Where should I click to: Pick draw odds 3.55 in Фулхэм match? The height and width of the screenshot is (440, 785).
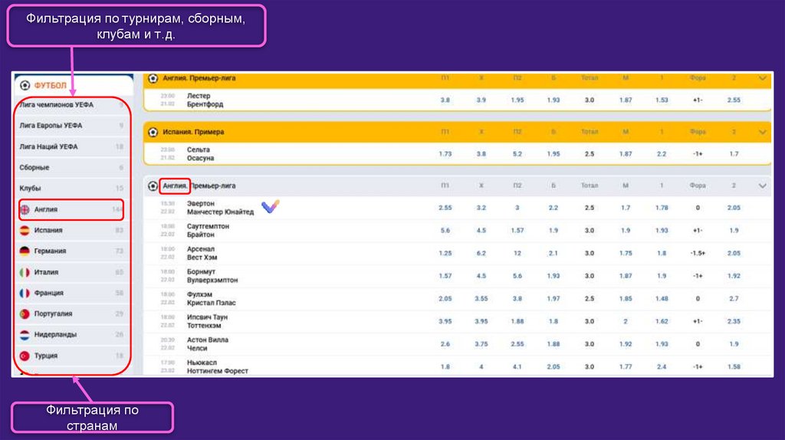pos(481,298)
